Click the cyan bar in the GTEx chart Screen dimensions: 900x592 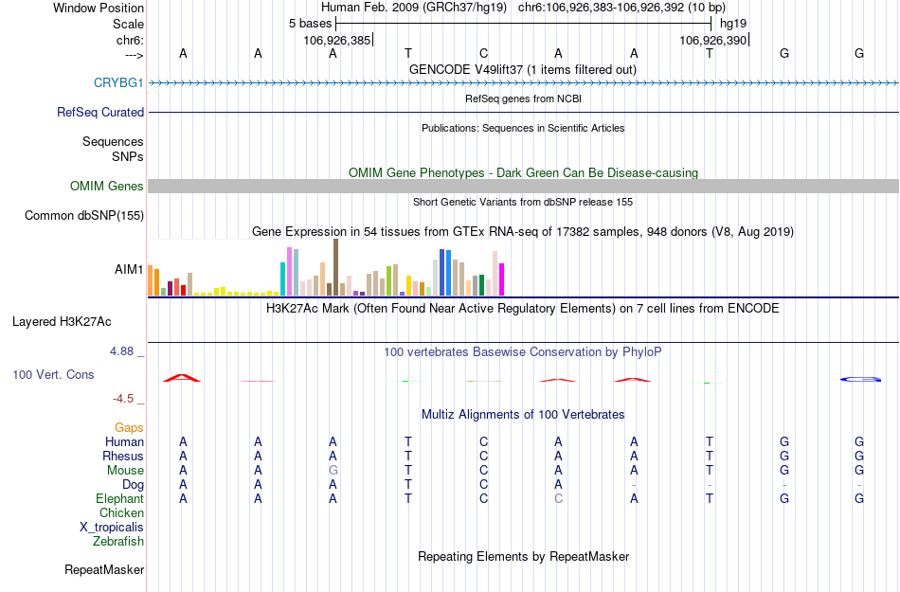tap(283, 278)
